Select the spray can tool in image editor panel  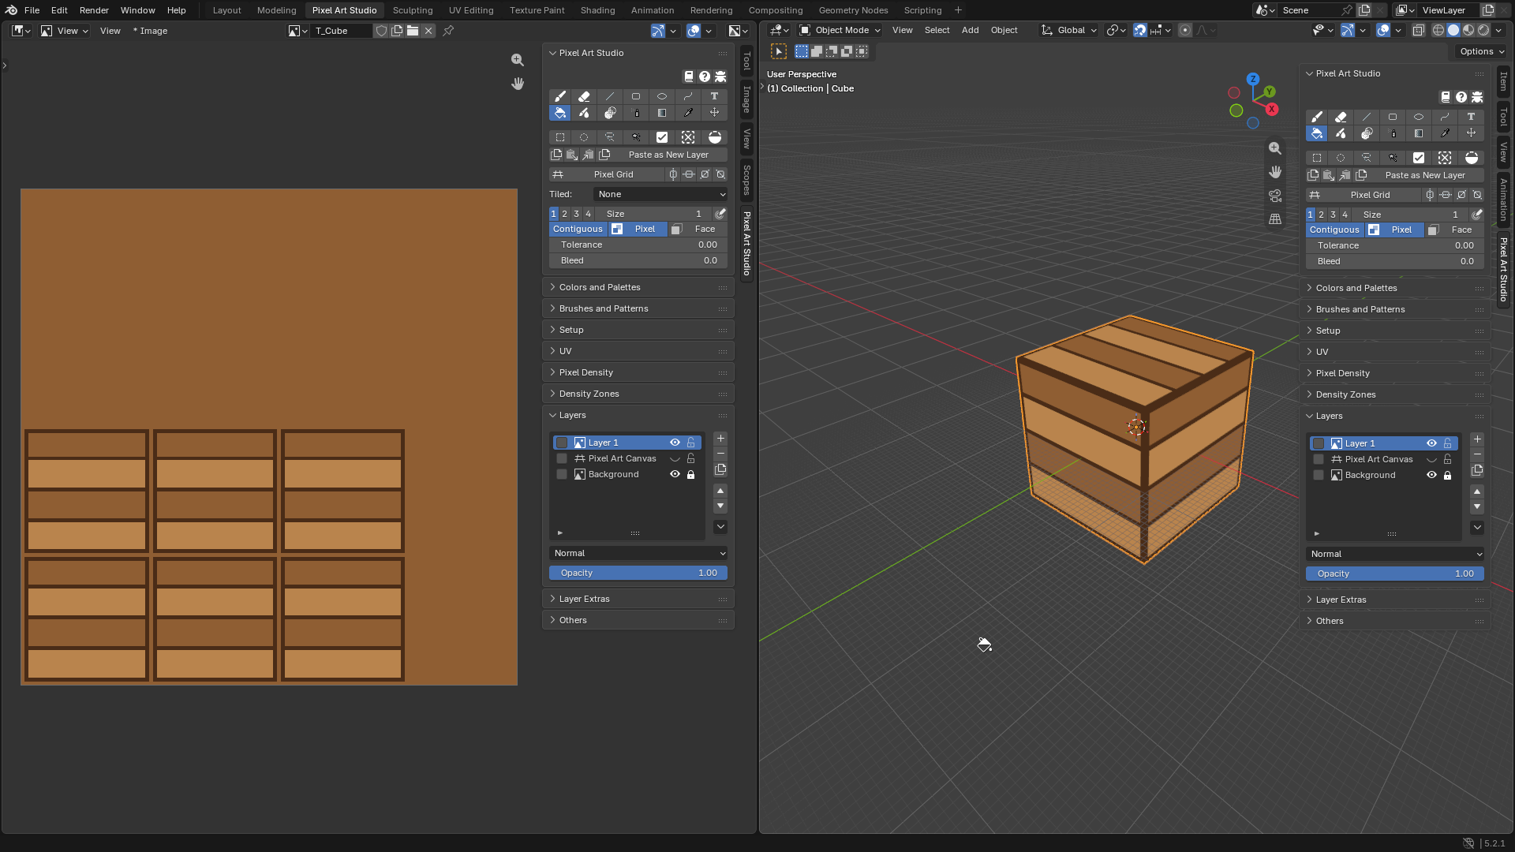click(636, 113)
